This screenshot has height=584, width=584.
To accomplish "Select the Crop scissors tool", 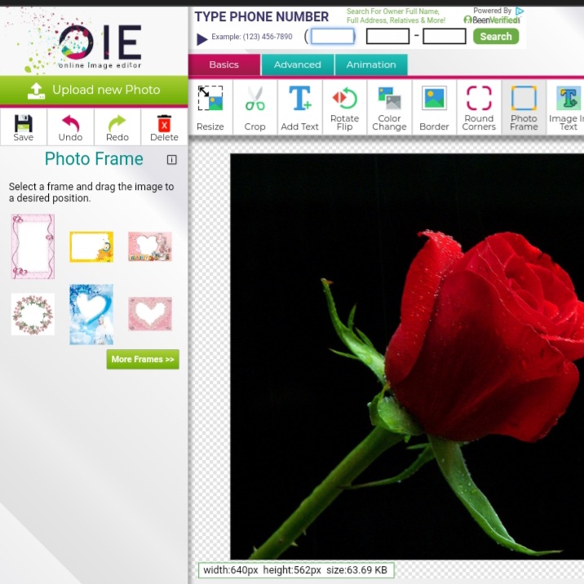I will pyautogui.click(x=255, y=108).
